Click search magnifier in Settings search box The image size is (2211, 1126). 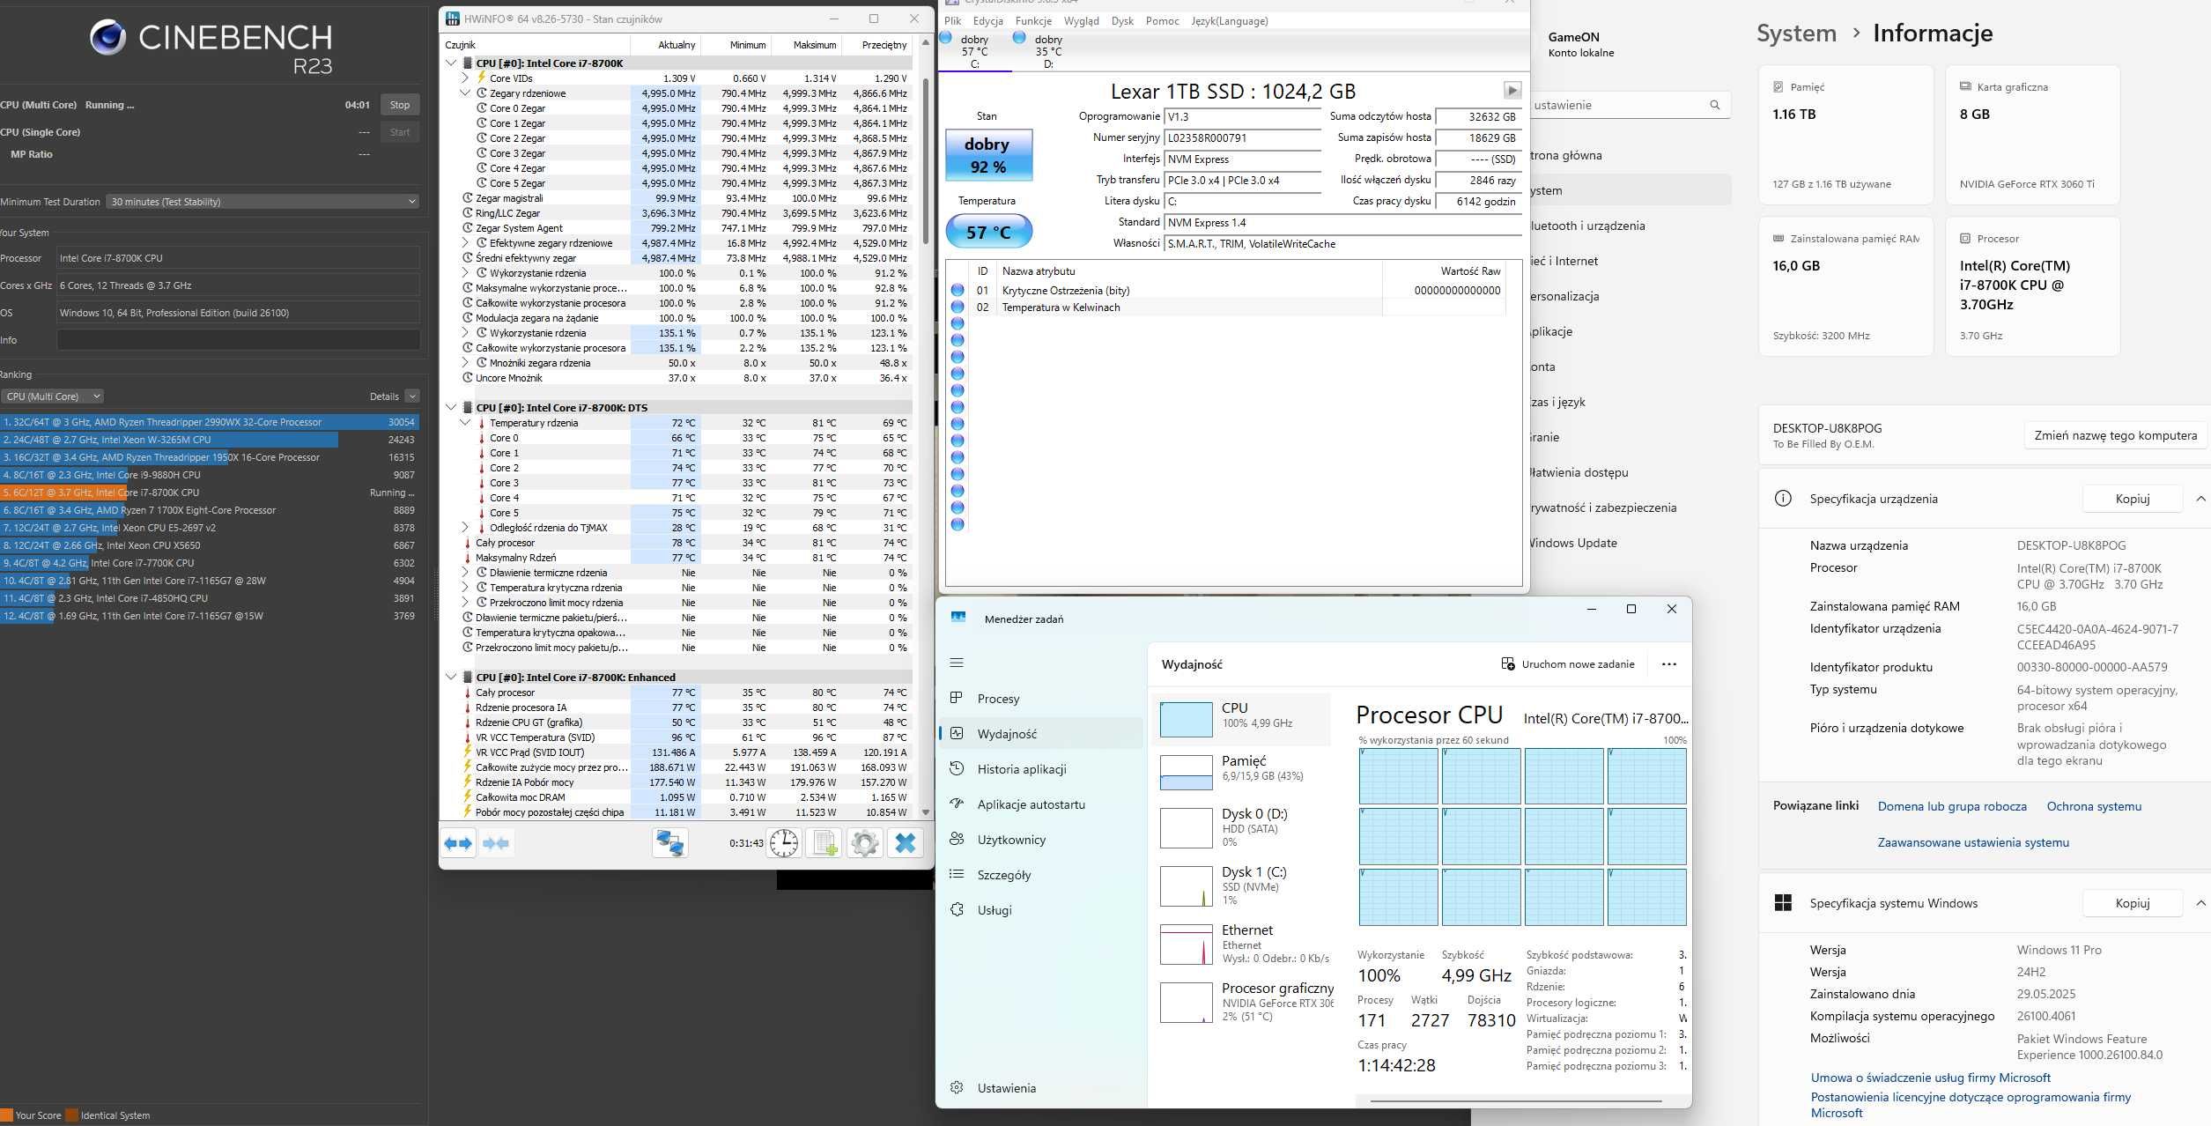1714,105
